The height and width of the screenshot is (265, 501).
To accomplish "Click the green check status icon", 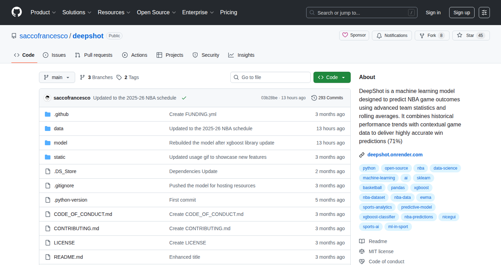I will click(x=184, y=98).
